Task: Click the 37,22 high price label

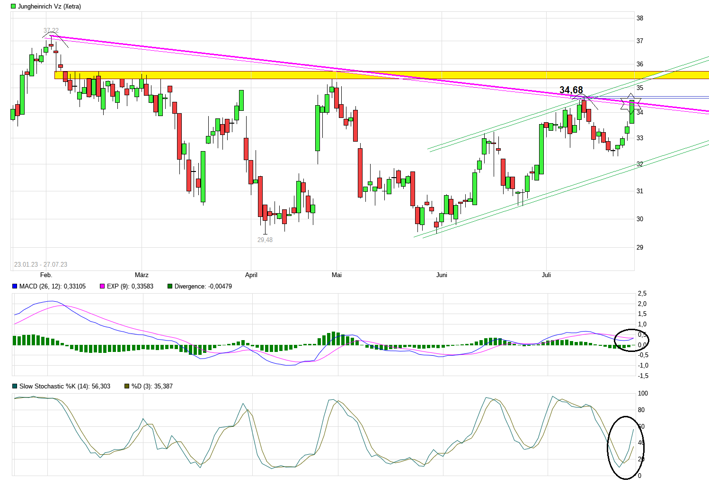Action: 51,31
